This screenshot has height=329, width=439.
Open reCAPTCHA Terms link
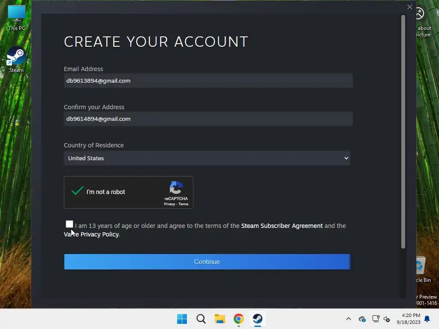pyautogui.click(x=183, y=204)
